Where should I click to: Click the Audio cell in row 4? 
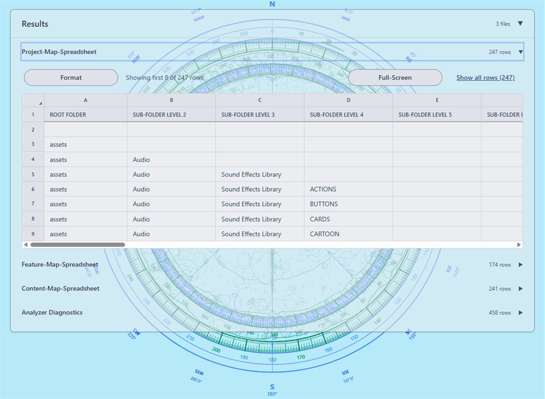pos(171,160)
